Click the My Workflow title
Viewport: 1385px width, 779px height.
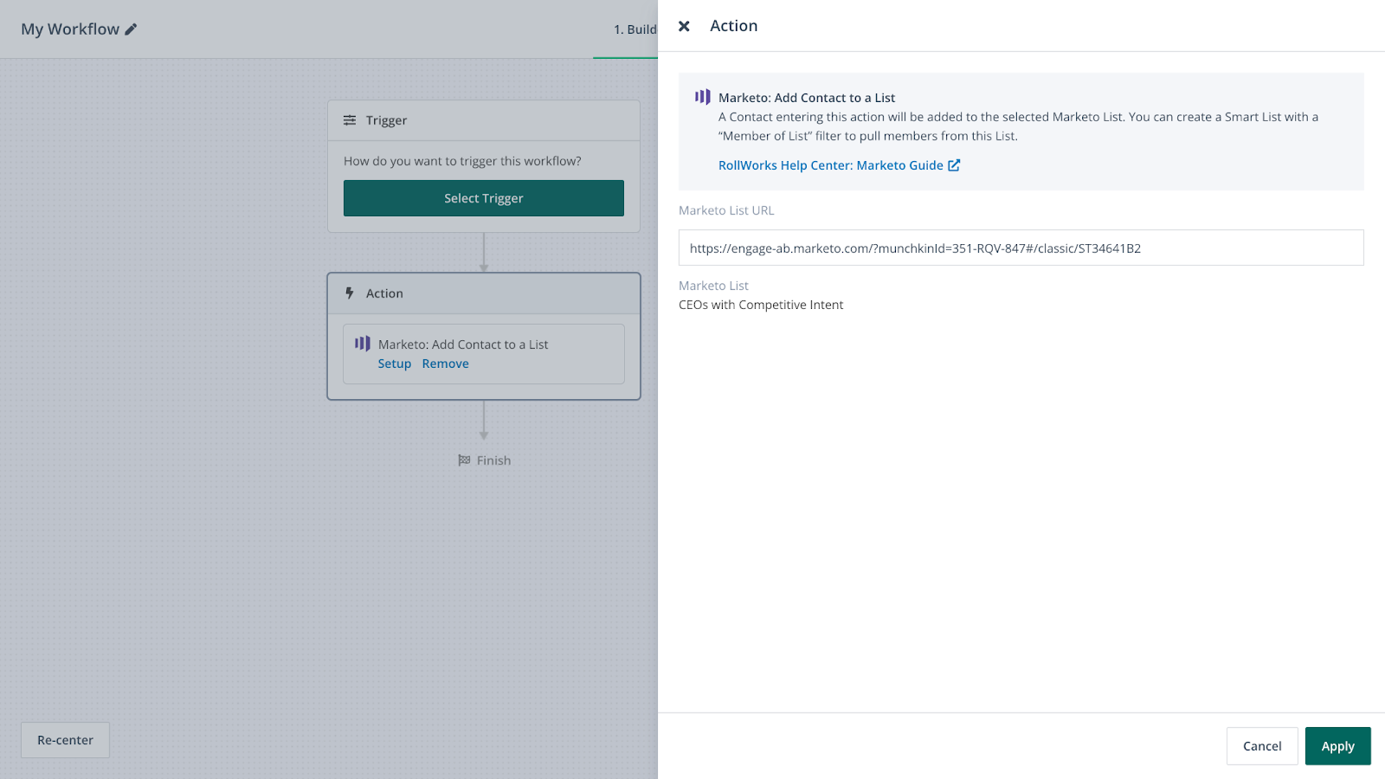click(x=70, y=29)
